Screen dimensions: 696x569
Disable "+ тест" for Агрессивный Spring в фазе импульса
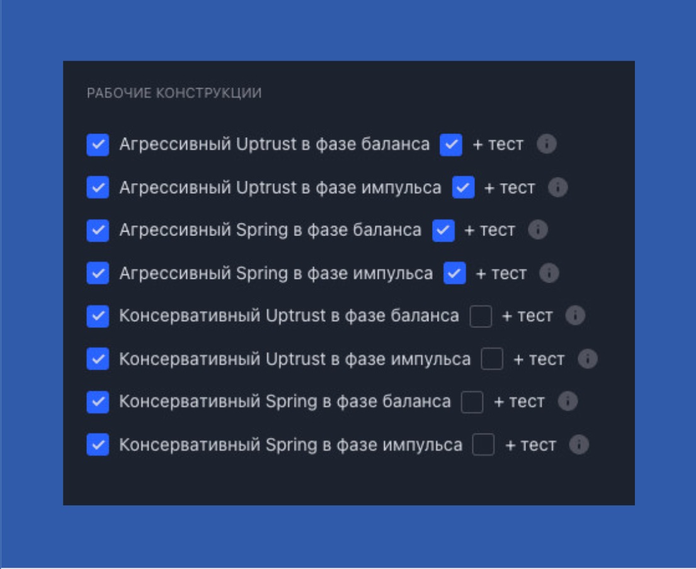pos(455,273)
